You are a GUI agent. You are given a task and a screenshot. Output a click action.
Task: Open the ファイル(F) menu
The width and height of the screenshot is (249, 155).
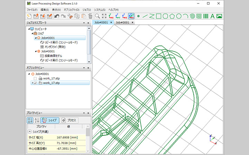(32, 10)
